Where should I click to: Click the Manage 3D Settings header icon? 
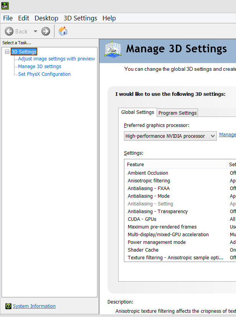coord(113,49)
